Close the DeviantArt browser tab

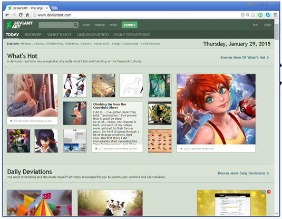pyautogui.click(x=47, y=8)
